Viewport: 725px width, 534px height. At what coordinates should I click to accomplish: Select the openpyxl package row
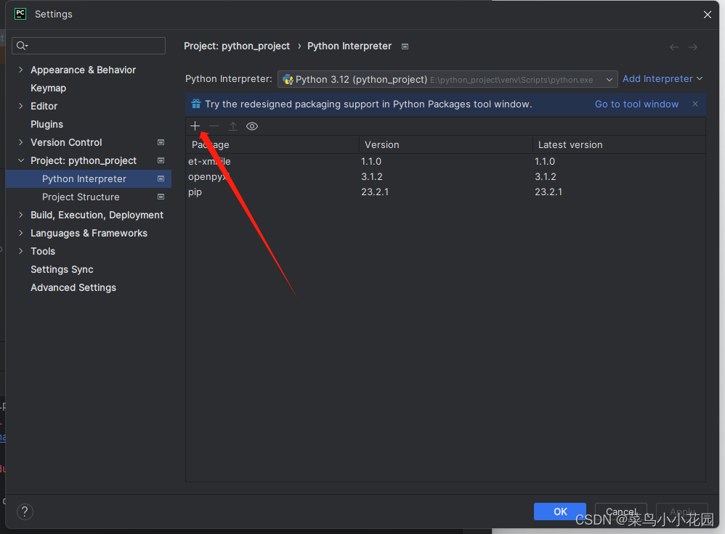446,176
